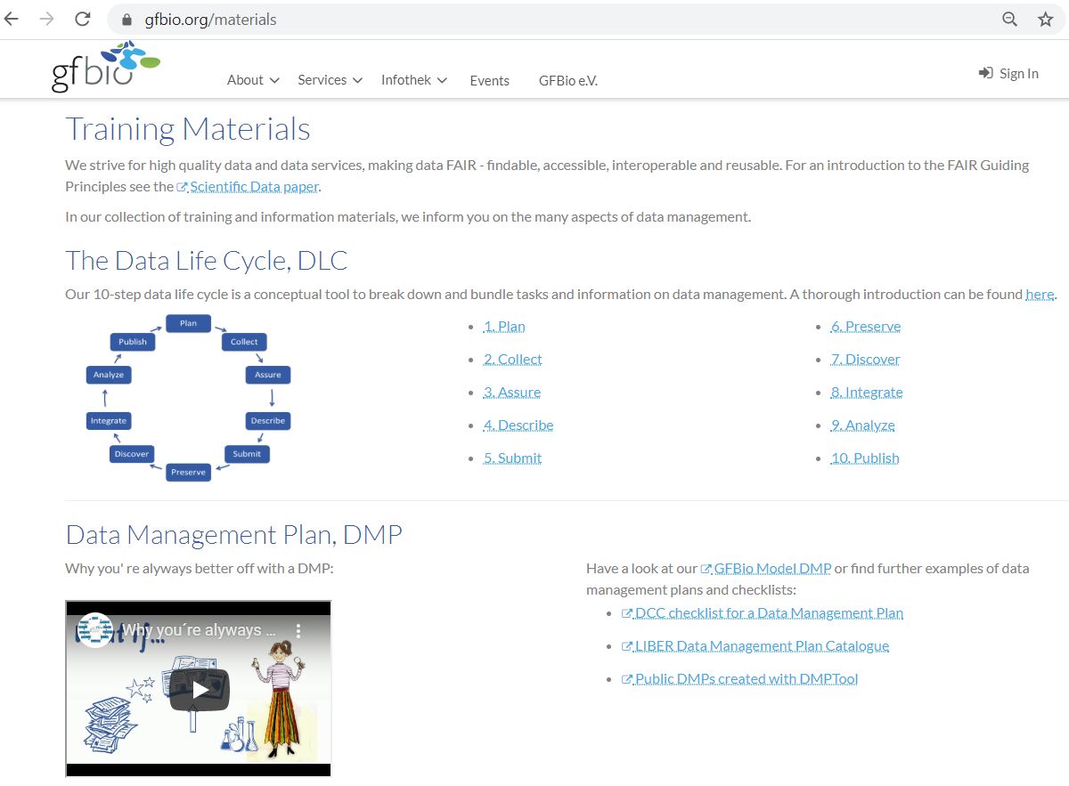The image size is (1069, 786).
Task: Open the GFBio e.V. menu item
Action: click(x=568, y=80)
